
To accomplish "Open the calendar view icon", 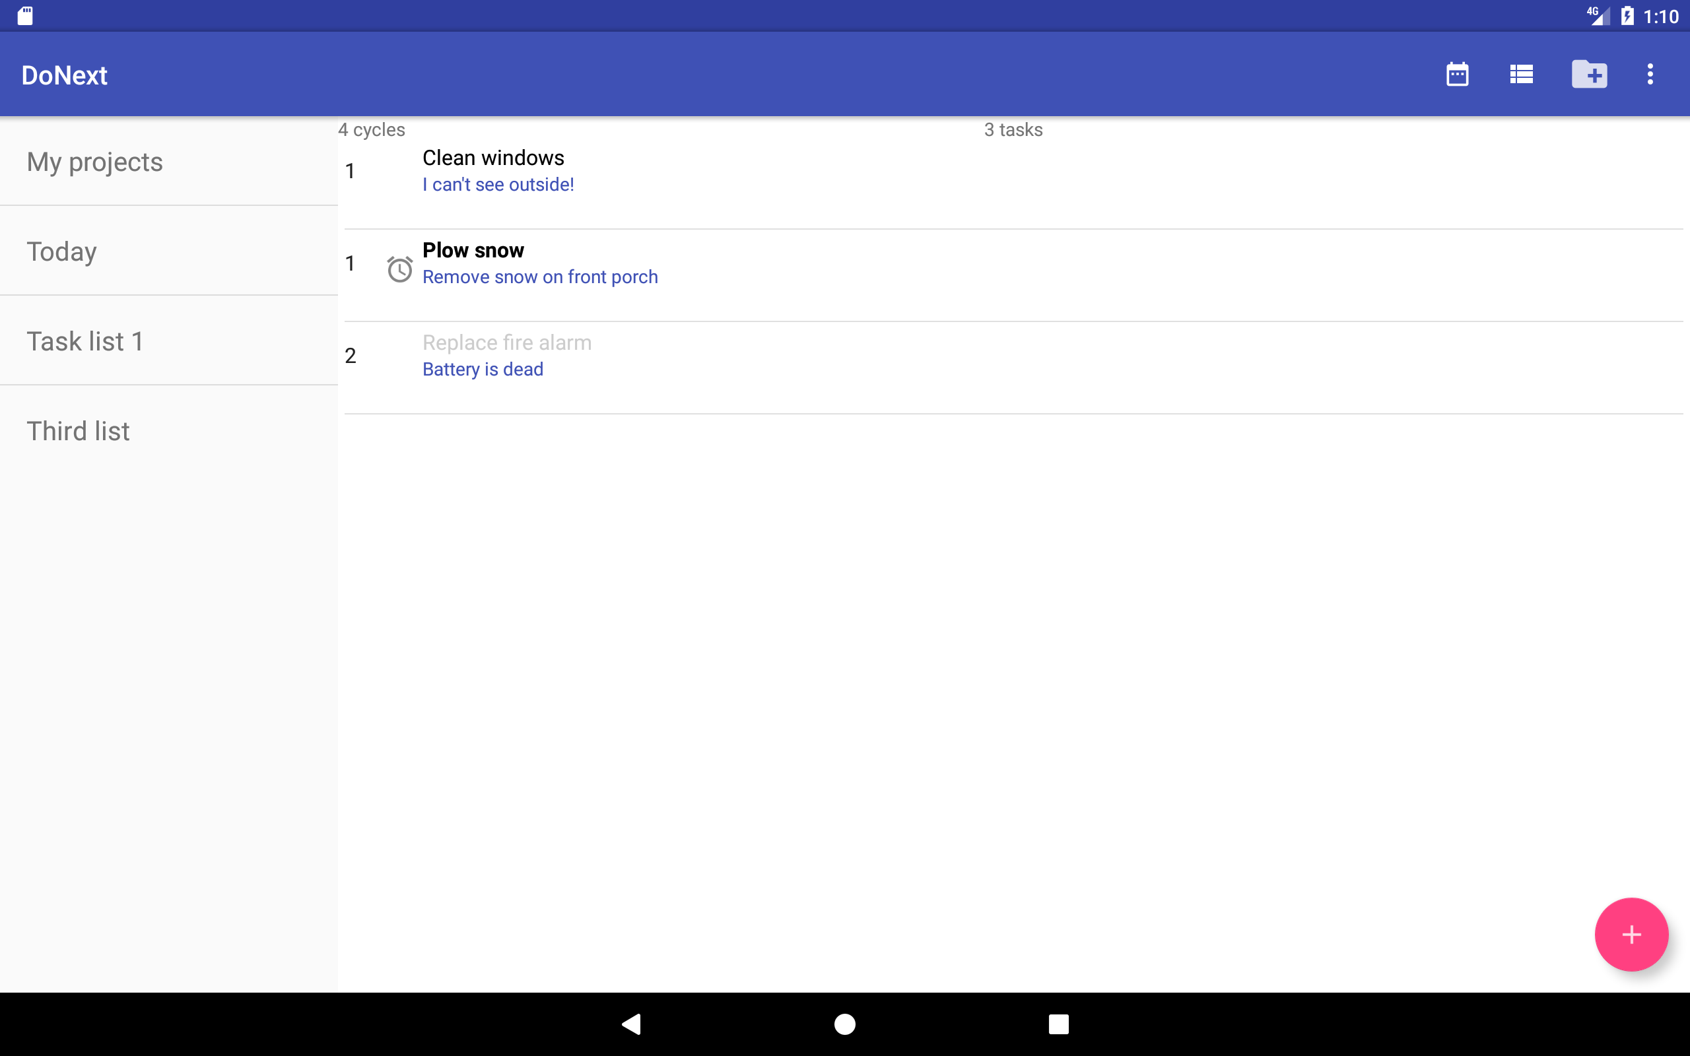I will pyautogui.click(x=1457, y=74).
